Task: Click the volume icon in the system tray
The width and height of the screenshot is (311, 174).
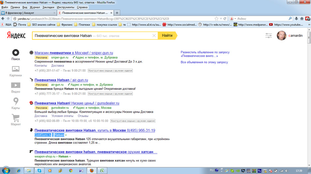Action: click(x=287, y=171)
